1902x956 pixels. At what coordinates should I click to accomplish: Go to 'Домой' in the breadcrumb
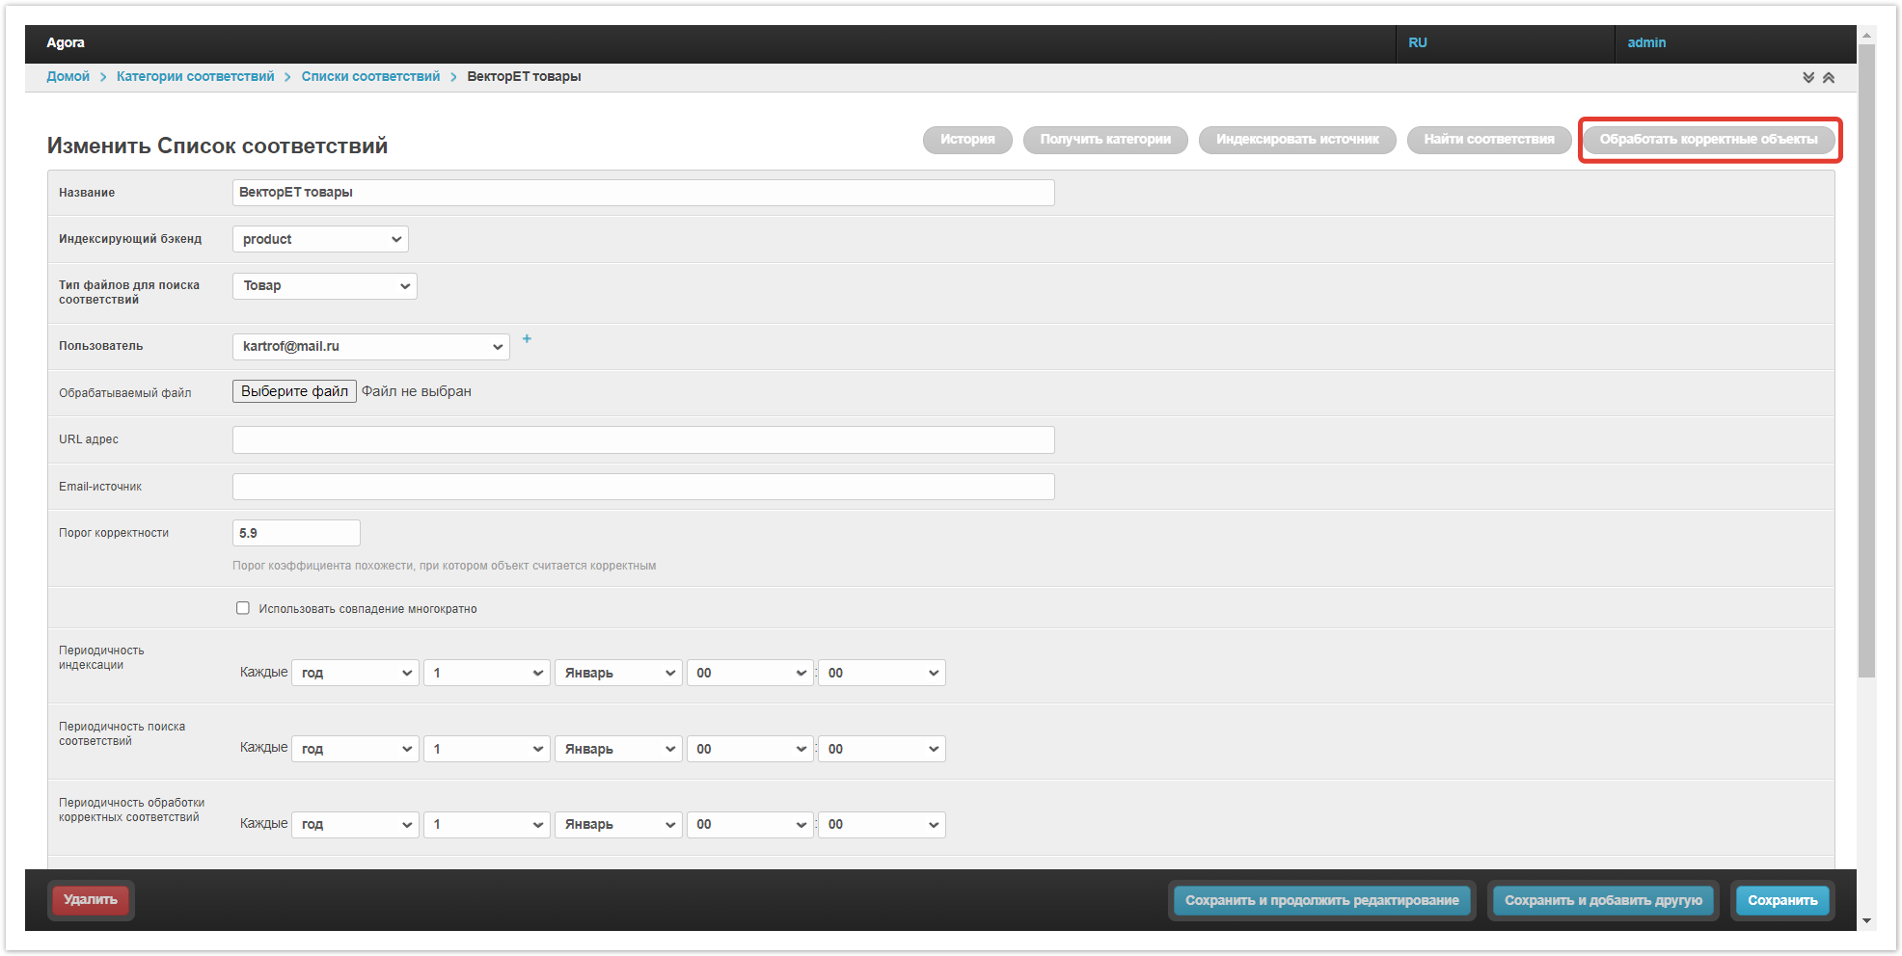(x=68, y=77)
